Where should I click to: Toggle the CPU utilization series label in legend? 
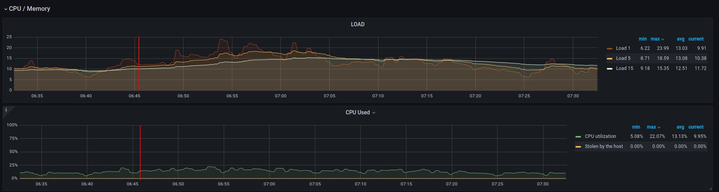click(600, 136)
